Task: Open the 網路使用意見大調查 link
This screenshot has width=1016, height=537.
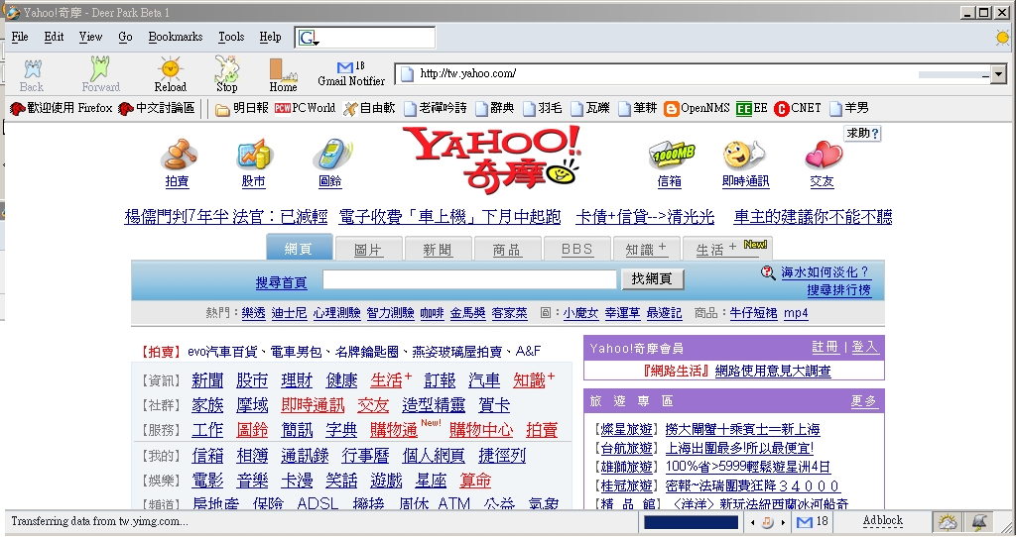Action: pyautogui.click(x=773, y=371)
